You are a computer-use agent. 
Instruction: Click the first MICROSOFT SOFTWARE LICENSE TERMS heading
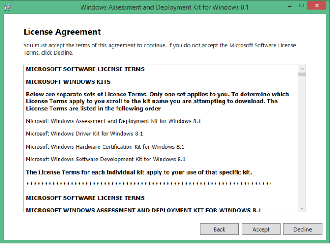[85, 69]
